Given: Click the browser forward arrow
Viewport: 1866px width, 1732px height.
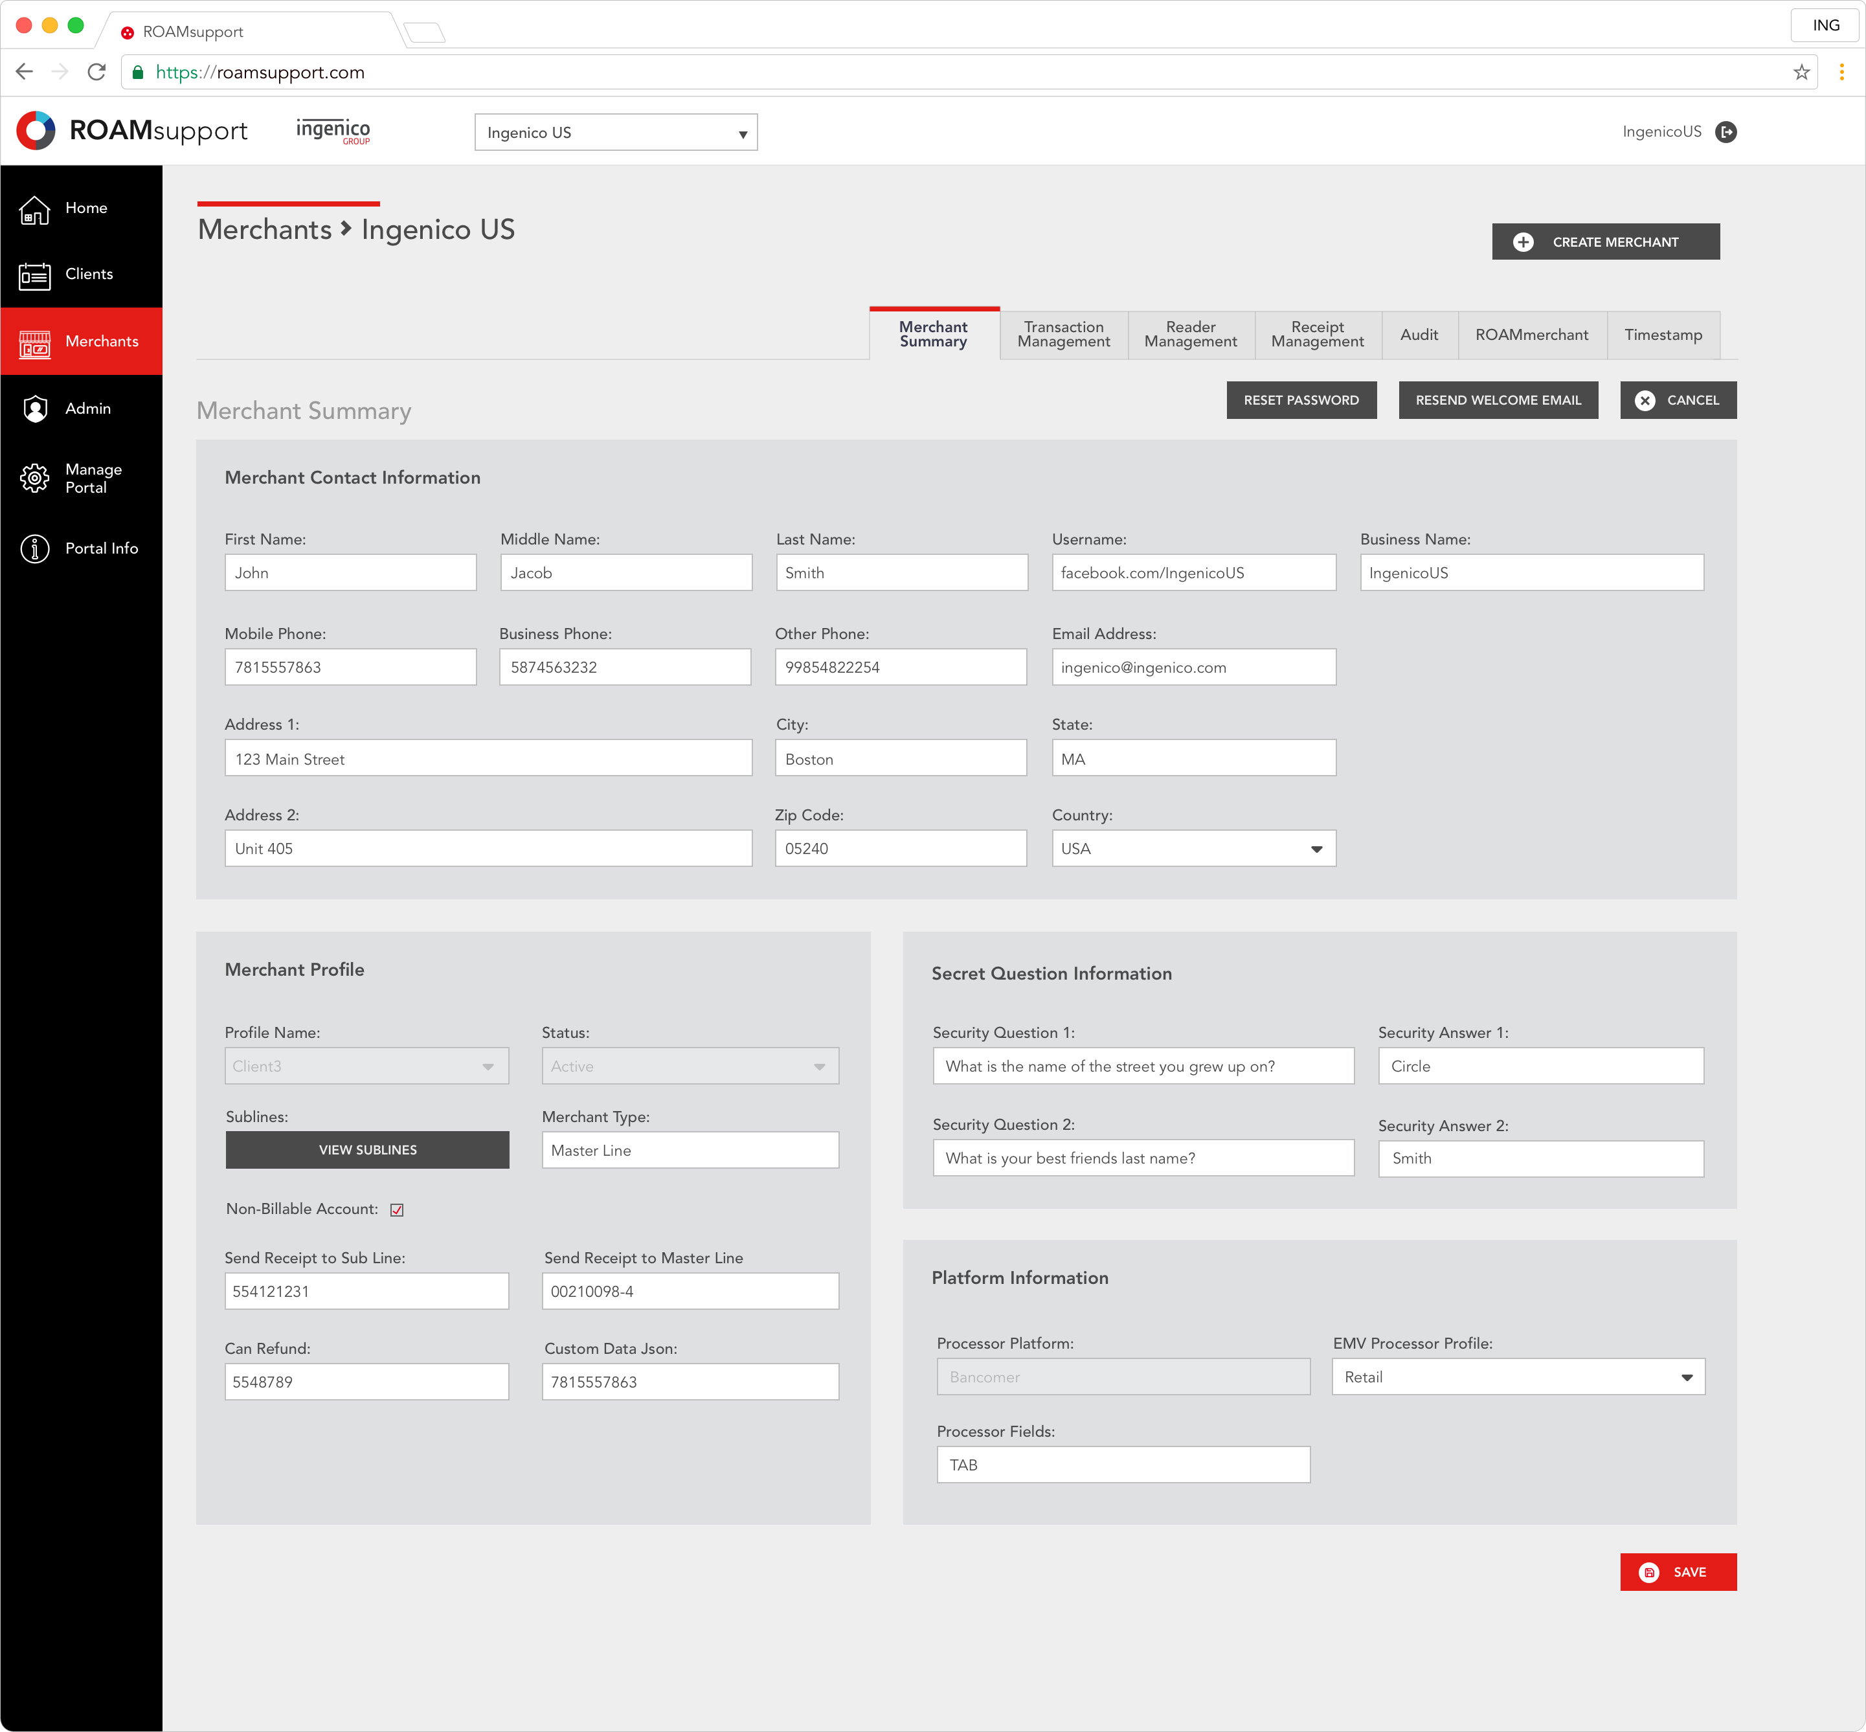Looking at the screenshot, I should point(60,72).
